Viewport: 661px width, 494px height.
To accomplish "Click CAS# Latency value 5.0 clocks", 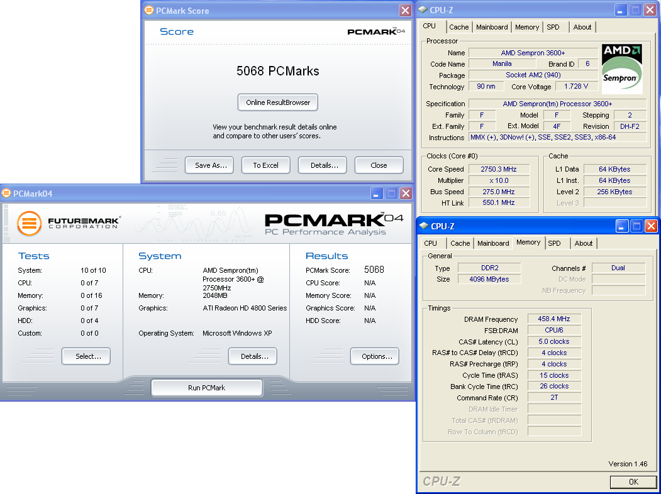I will 554,341.
